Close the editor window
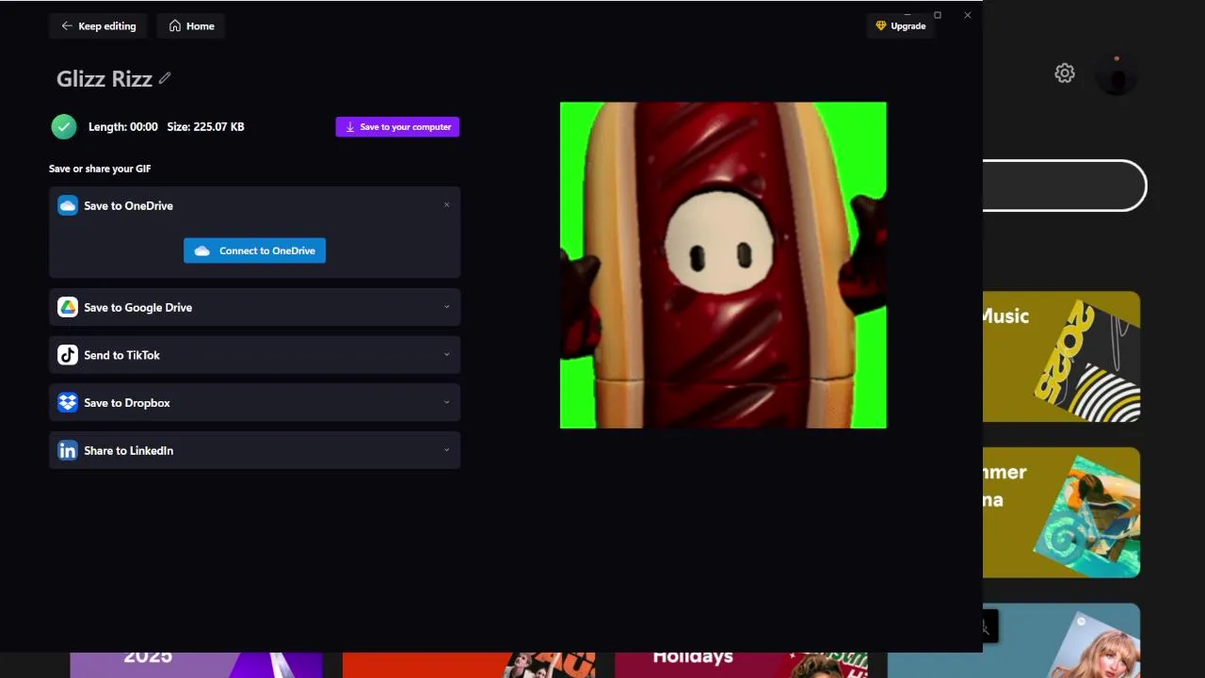This screenshot has width=1205, height=678. pos(968,15)
